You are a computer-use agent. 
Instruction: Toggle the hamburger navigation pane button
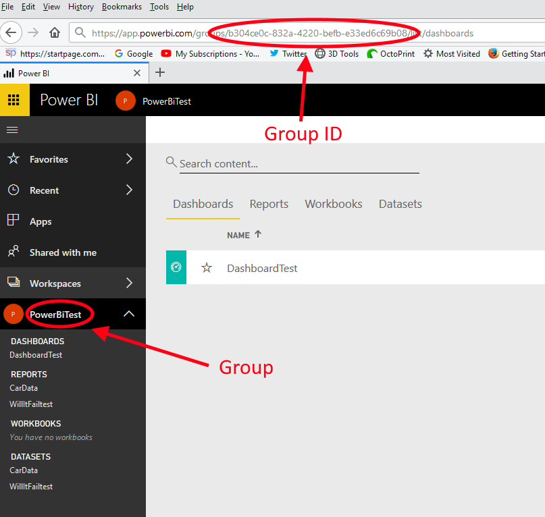pos(12,130)
